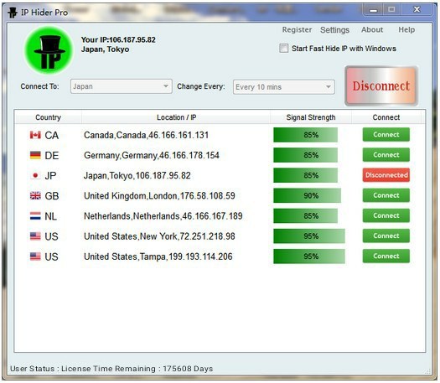Select row Canada,Canada,46.166.161.131

(220, 135)
